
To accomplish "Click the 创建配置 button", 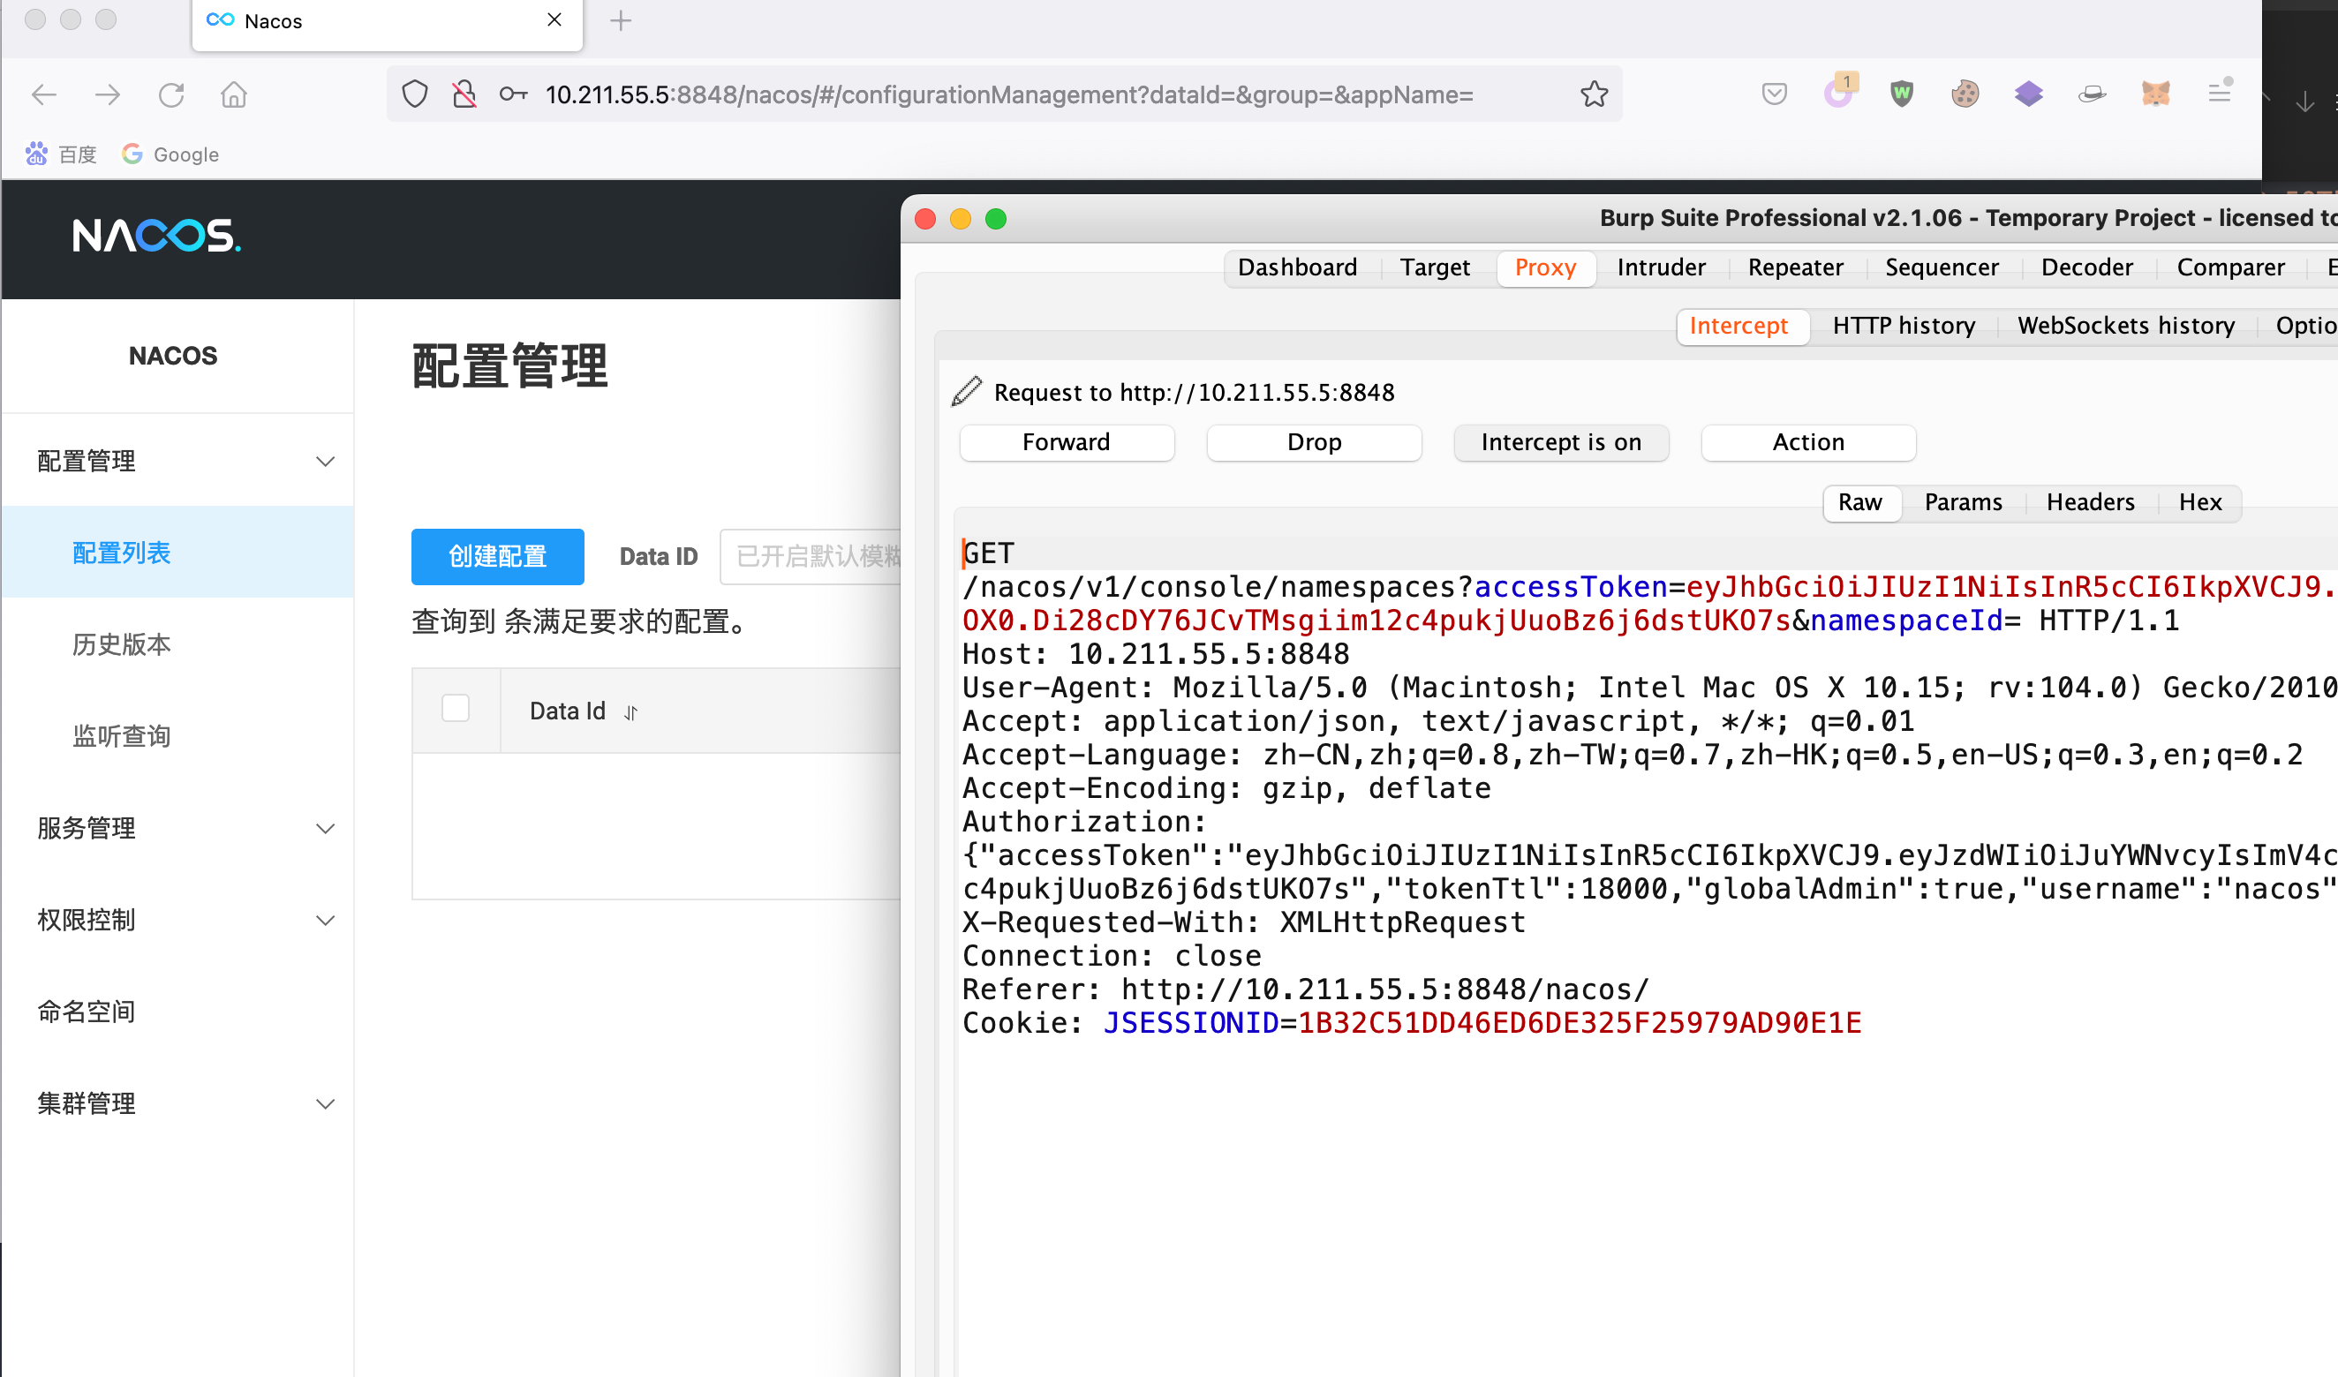I will 497,556.
